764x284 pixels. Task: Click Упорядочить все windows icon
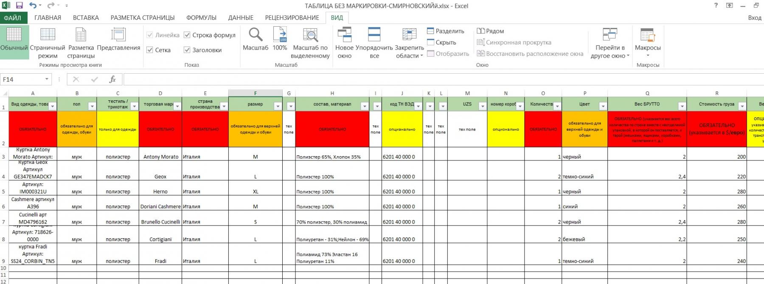[374, 34]
